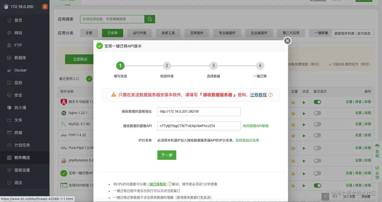Show the 宝塔插件 category
Viewport: 382px width, 202px height.
coord(197,33)
